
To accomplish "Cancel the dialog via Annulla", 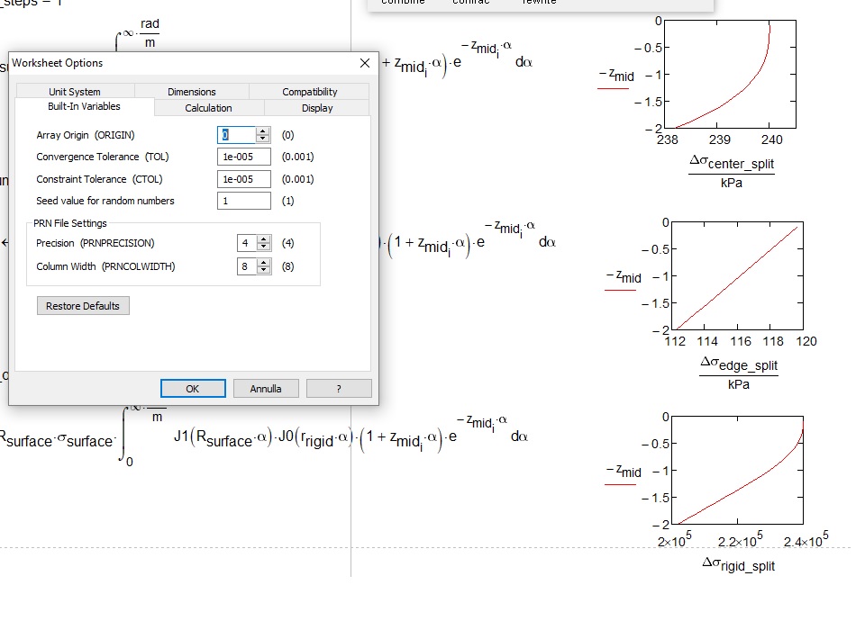I will pos(267,388).
